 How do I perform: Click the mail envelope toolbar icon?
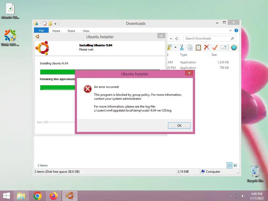coord(224,47)
